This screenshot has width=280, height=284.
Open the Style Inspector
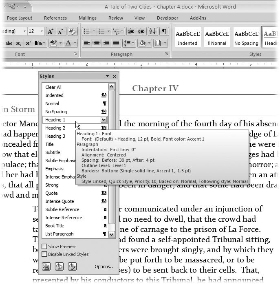point(59,266)
